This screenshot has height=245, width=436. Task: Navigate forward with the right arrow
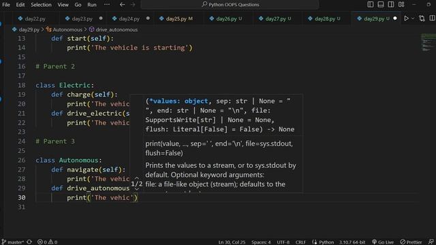pos(133,5)
